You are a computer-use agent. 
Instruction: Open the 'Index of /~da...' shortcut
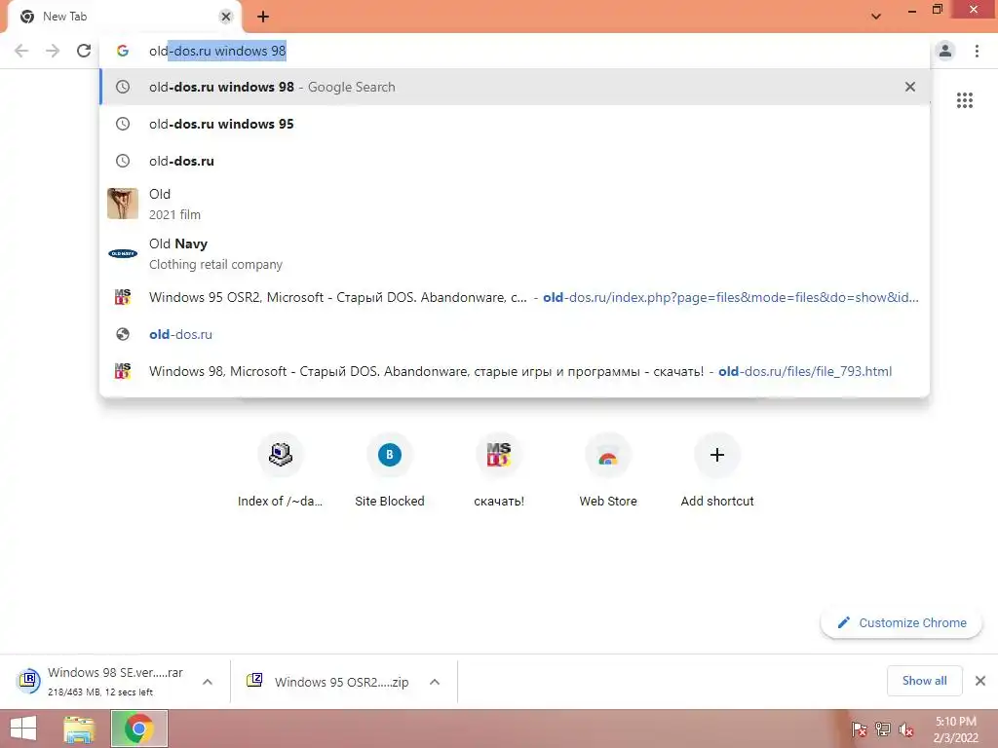(280, 471)
